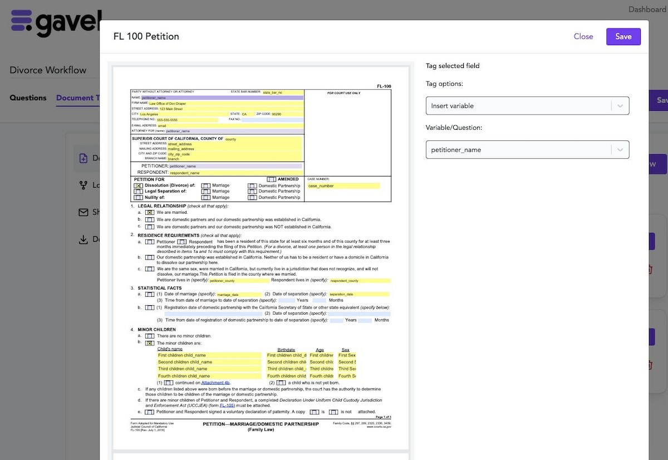Click the Gavel logo
This screenshot has width=668, height=460.
[56, 23]
